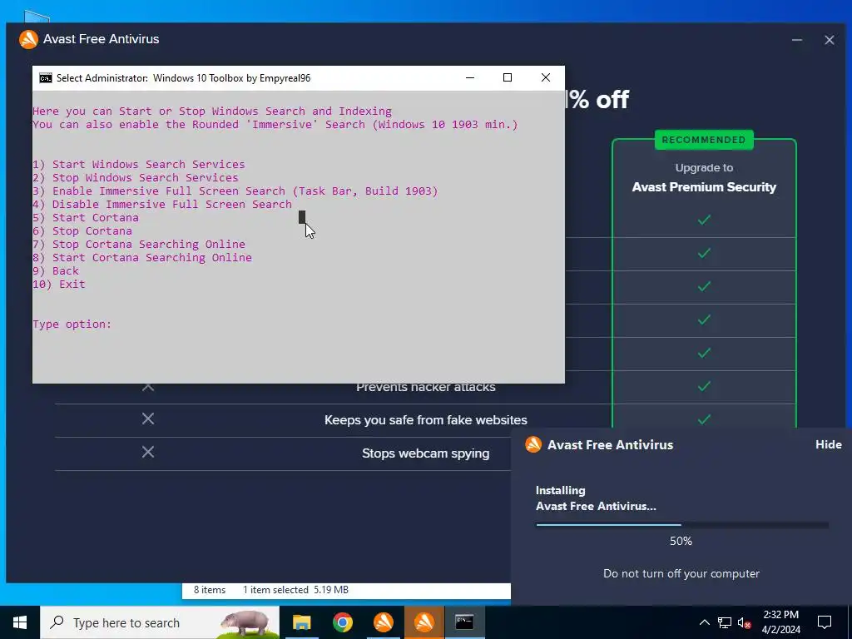Click option 8 Start Cortana Searching Online
Screen dimensions: 852x639
click(141, 258)
